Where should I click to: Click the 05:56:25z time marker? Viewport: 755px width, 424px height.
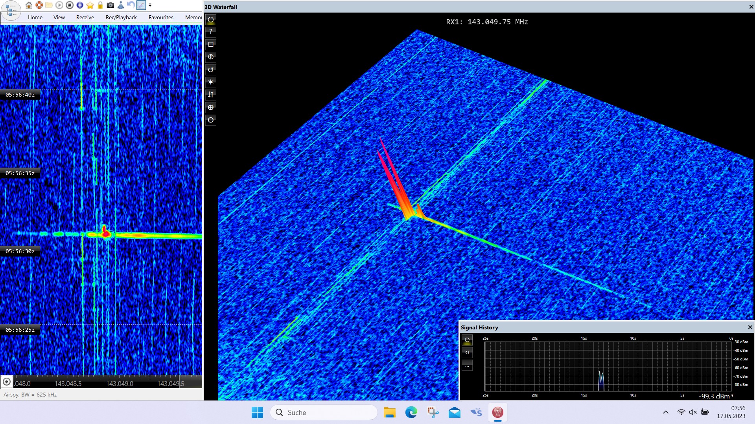[x=20, y=330]
